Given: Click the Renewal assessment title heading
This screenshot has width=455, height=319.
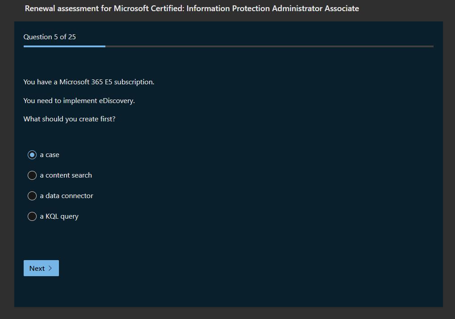Looking at the screenshot, I should pyautogui.click(x=192, y=8).
